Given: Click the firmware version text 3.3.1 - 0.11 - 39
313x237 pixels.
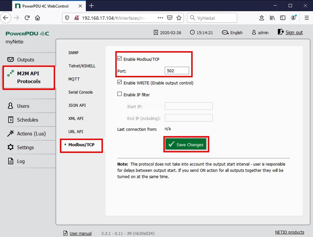Looking at the screenshot, I should coord(128,233).
